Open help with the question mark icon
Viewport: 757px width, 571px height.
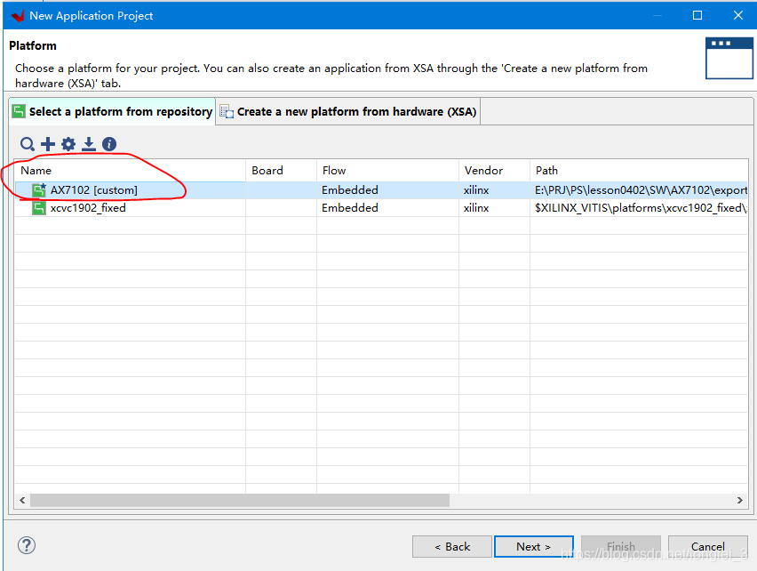27,545
